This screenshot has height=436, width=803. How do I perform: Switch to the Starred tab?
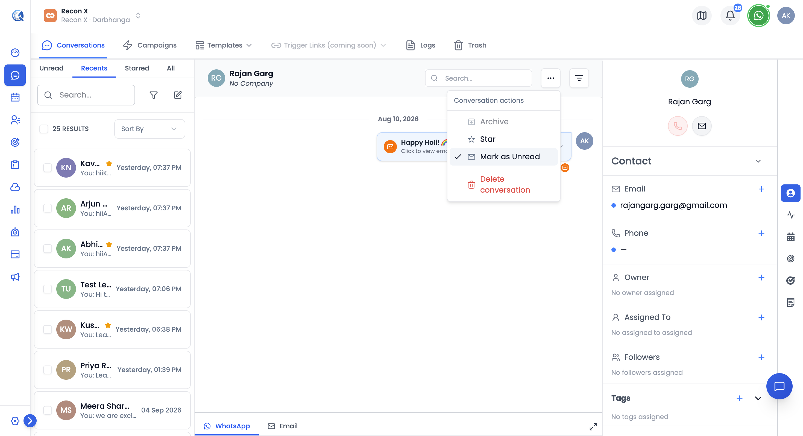click(x=137, y=68)
